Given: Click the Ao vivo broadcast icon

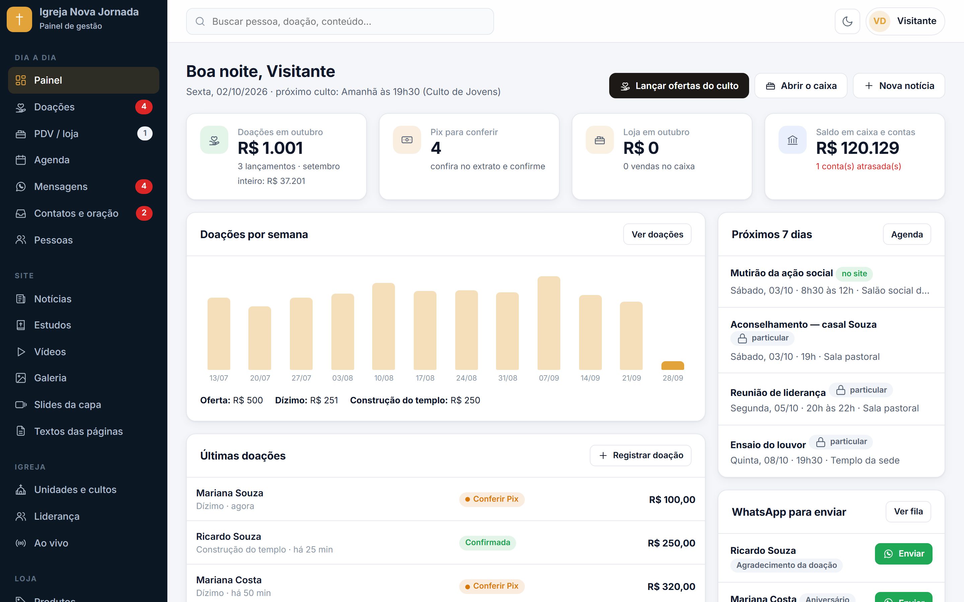Looking at the screenshot, I should pos(21,543).
